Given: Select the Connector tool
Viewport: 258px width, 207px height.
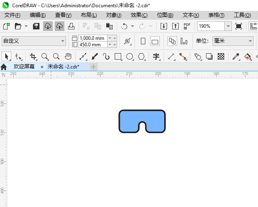Looking at the screenshot, I should 183,57.
